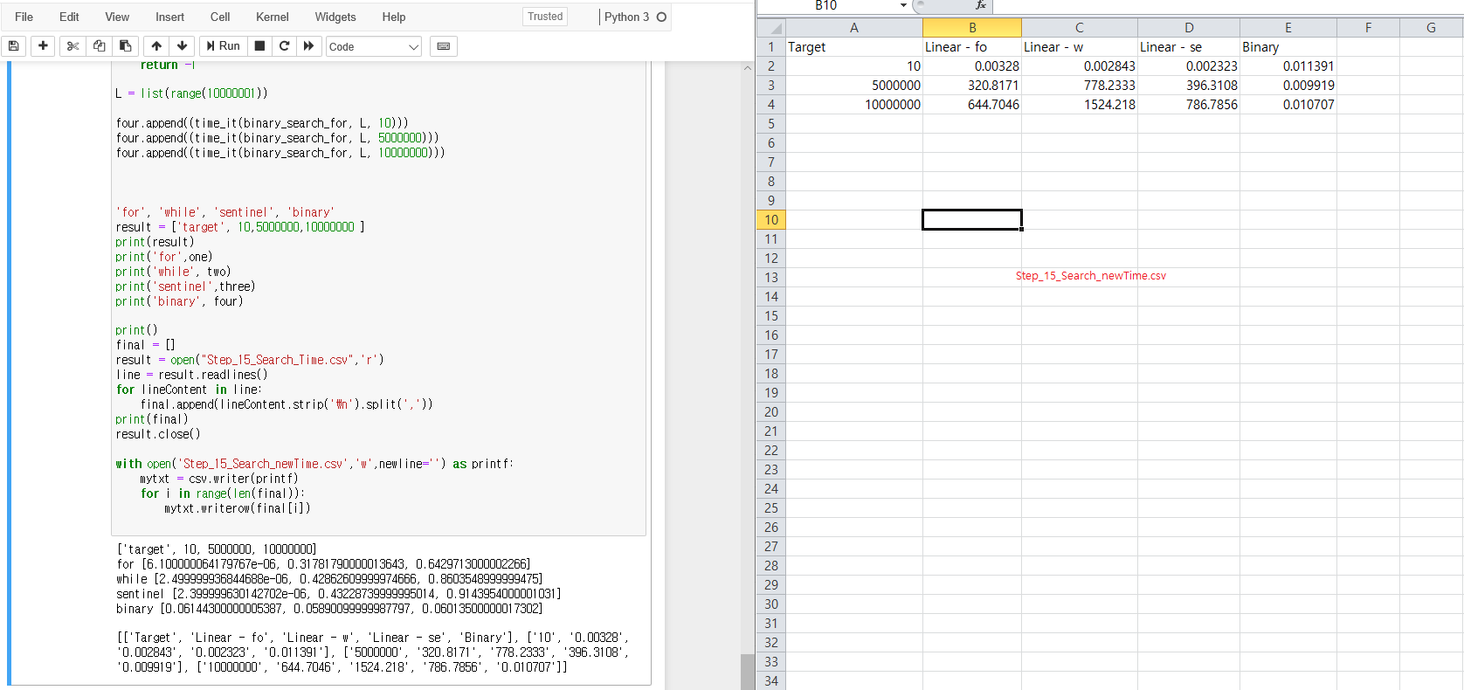The width and height of the screenshot is (1464, 690).
Task: Select cell with value 0.010707
Action: pos(1288,105)
